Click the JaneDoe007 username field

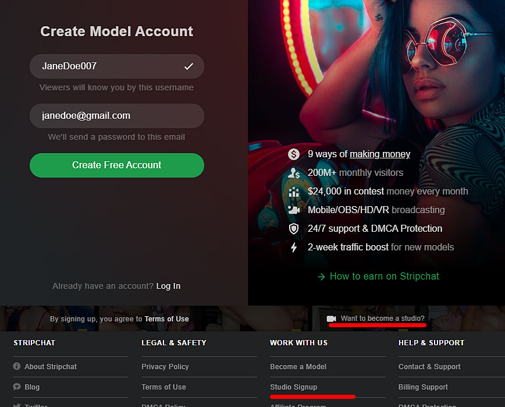tap(116, 66)
